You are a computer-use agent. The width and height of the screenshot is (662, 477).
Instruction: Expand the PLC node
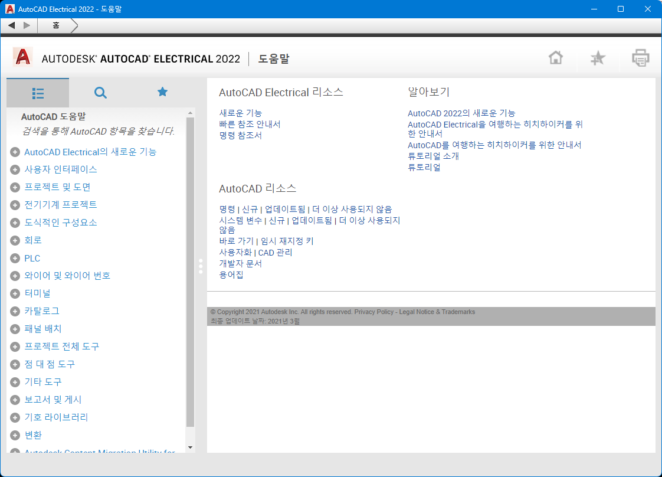click(15, 258)
